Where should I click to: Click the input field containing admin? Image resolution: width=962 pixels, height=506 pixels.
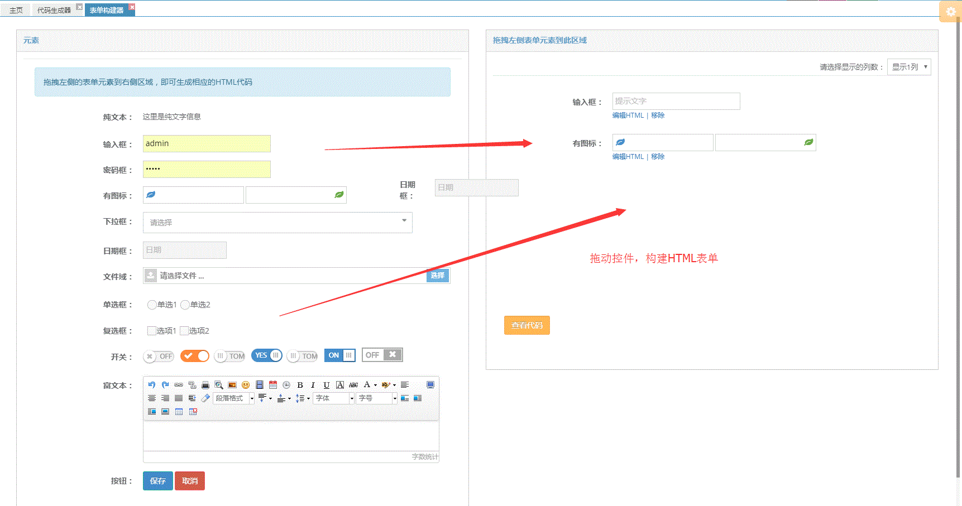[x=207, y=143]
